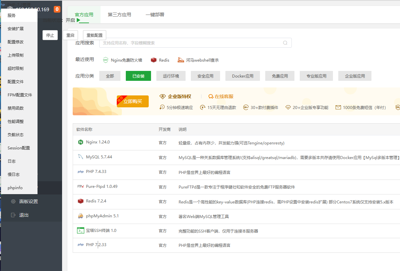
Task: Click the 退出 logout icon
Action: tap(13, 215)
